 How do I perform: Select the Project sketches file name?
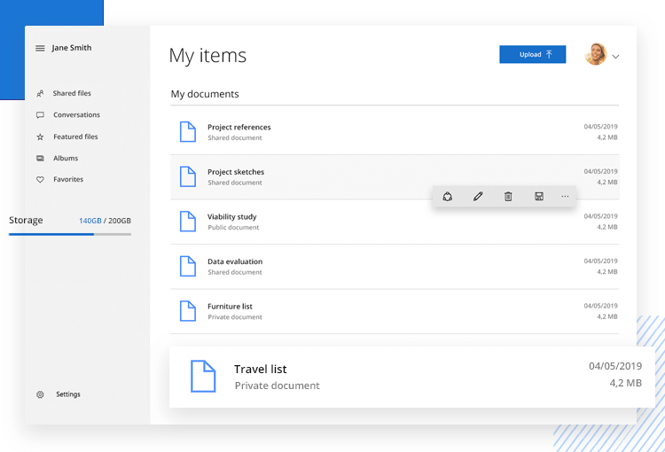tap(236, 172)
